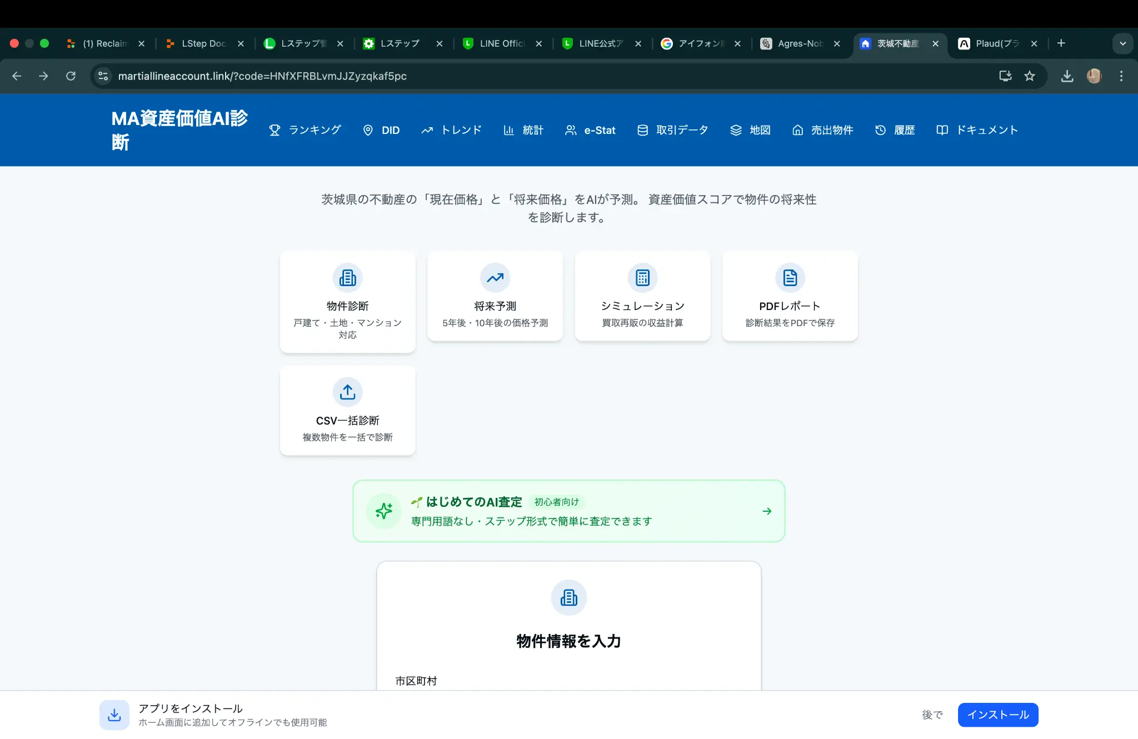Click the インストール button
The height and width of the screenshot is (739, 1138).
[997, 715]
